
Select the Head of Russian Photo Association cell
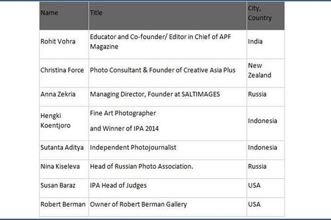[142, 166]
